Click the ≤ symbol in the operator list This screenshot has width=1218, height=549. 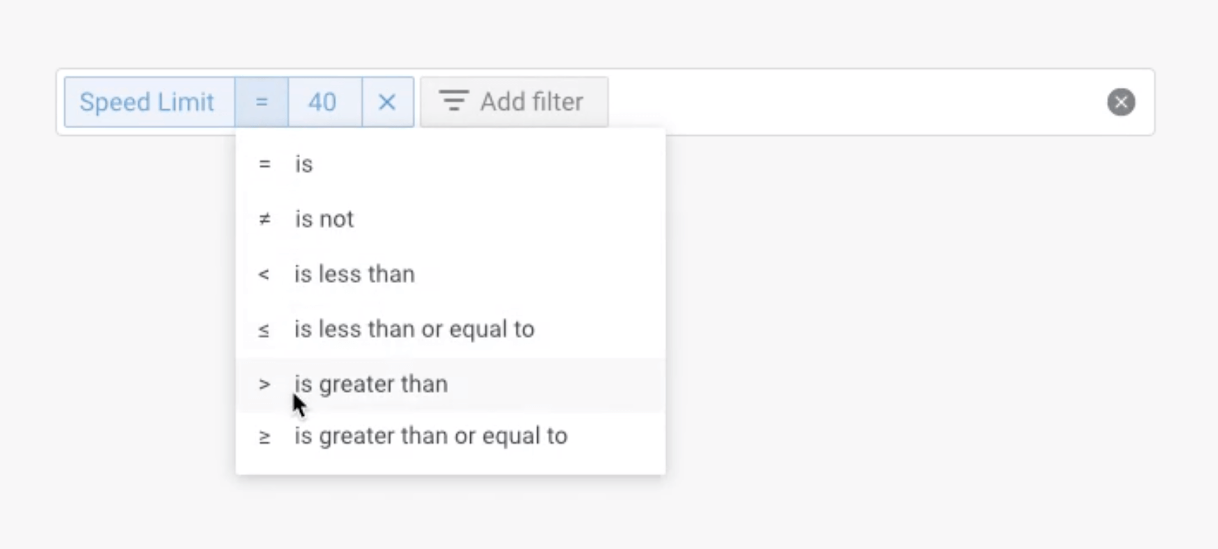pos(264,330)
